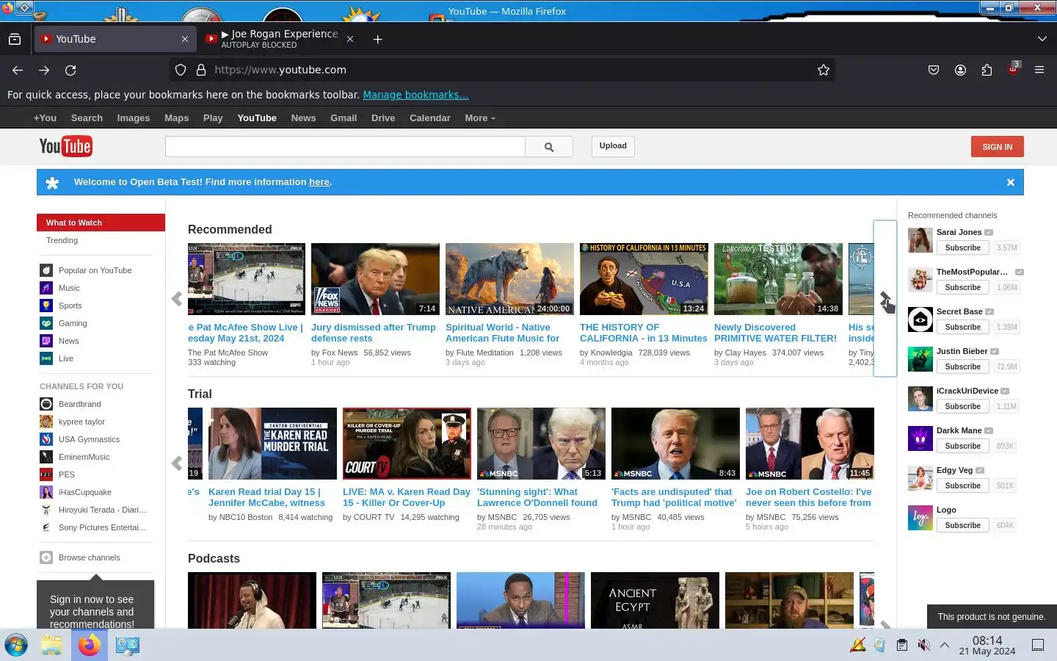Open the Manage bookmarks link
1057x661 pixels.
415,95
